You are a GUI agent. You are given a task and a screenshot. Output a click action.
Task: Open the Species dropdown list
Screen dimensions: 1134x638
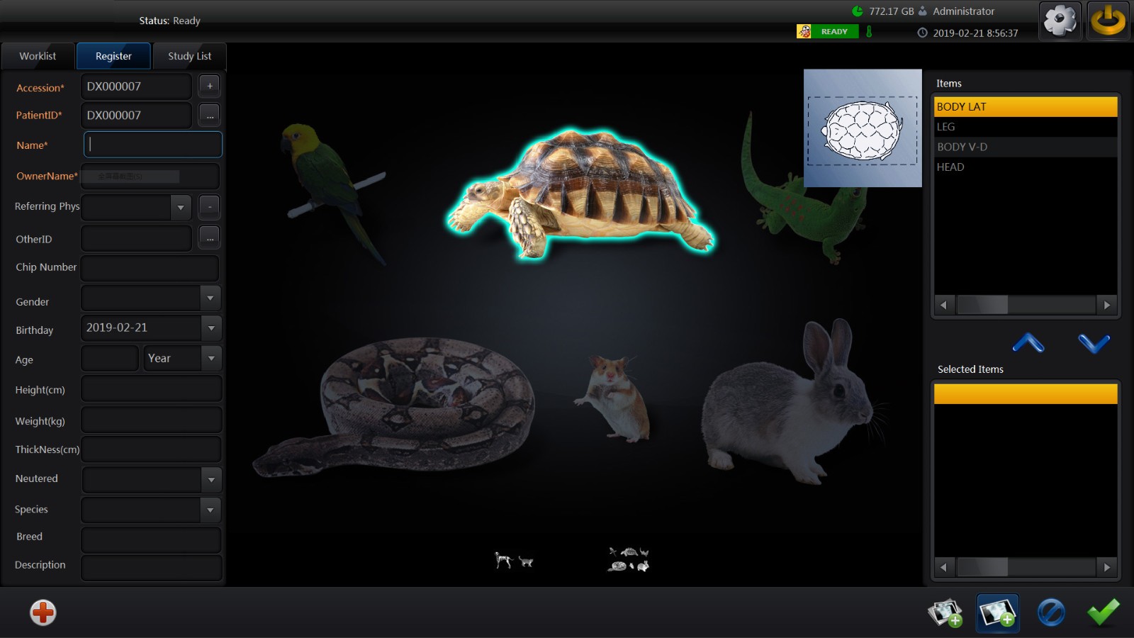coord(210,510)
